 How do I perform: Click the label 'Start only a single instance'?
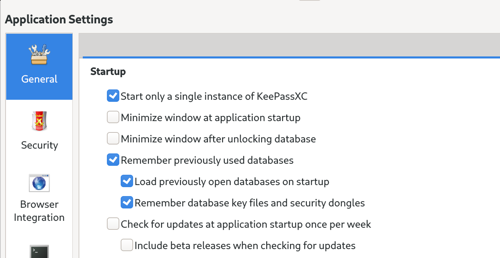(x=213, y=96)
